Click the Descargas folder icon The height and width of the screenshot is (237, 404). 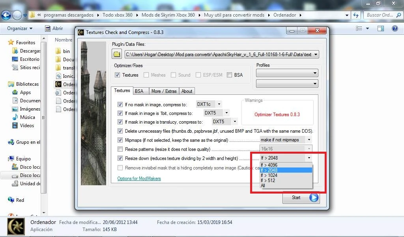pyautogui.click(x=15, y=51)
